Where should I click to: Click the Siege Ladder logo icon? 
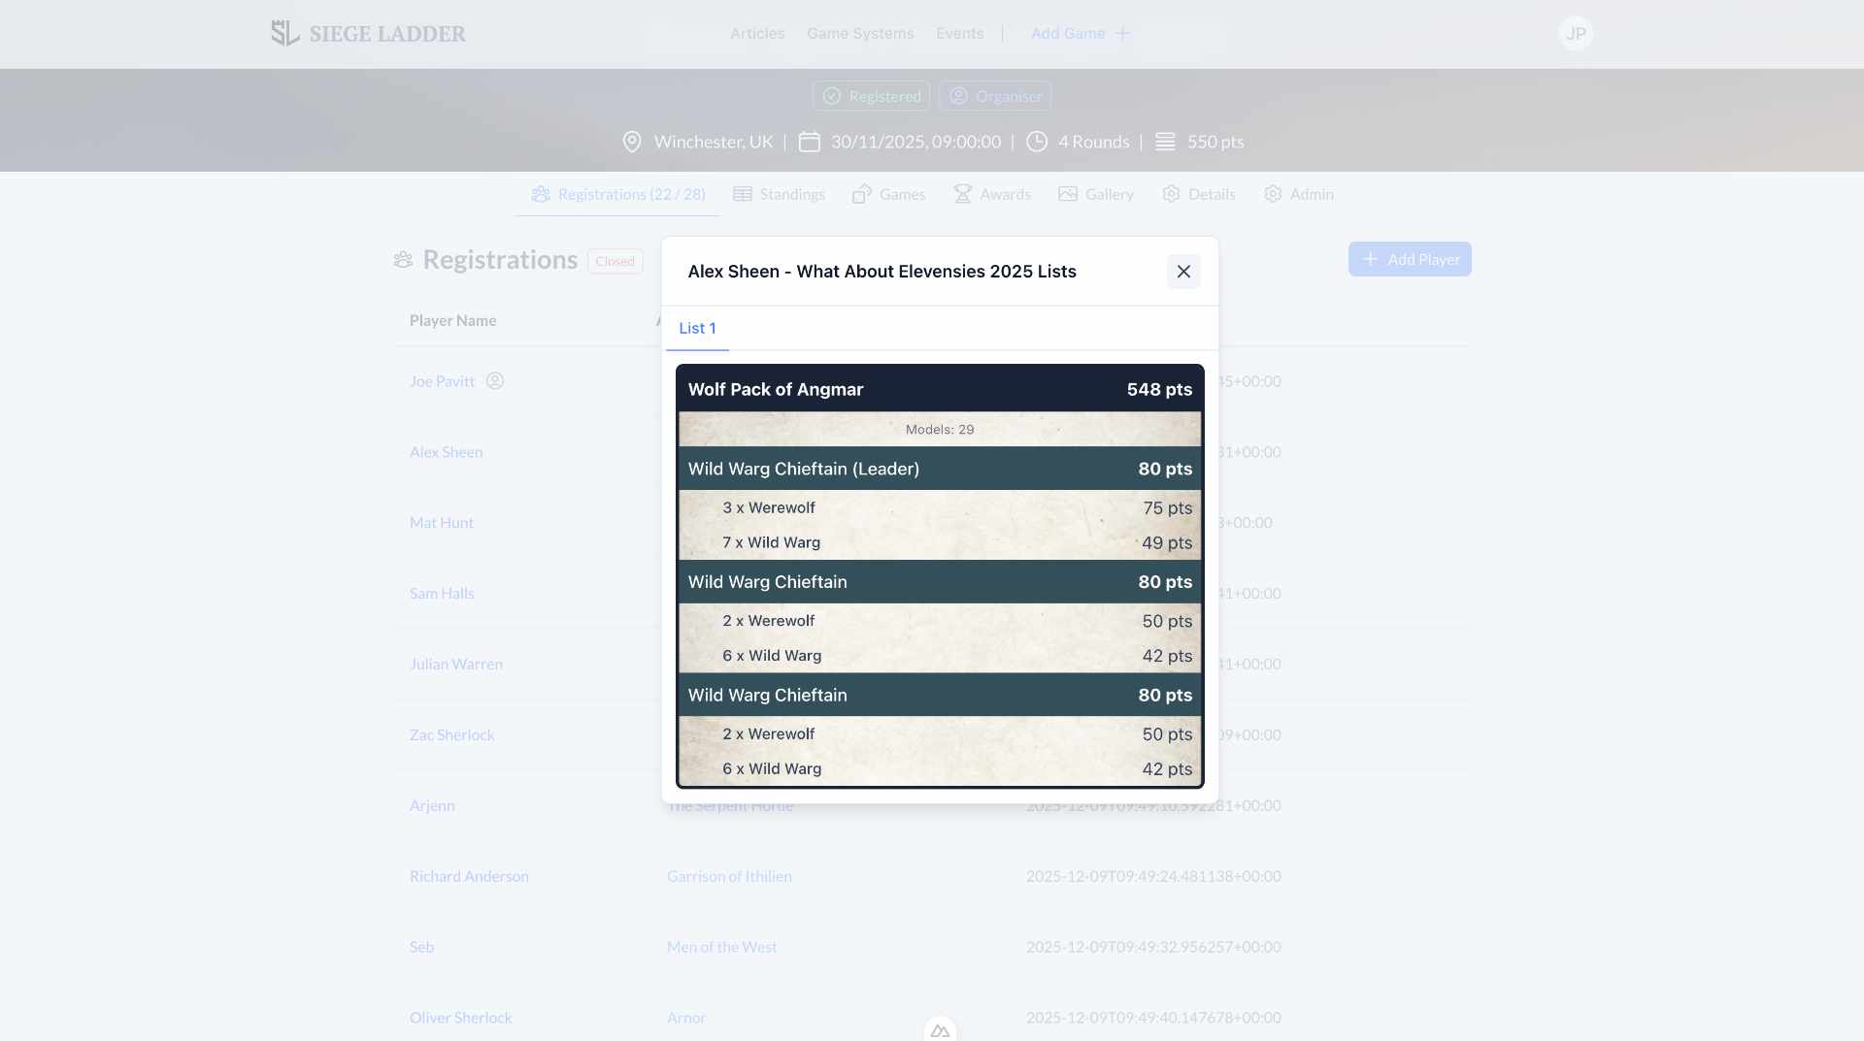point(284,33)
